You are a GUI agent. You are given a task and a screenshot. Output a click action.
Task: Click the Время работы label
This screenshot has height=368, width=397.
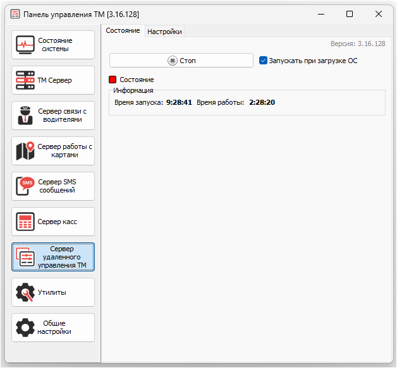pyautogui.click(x=220, y=102)
